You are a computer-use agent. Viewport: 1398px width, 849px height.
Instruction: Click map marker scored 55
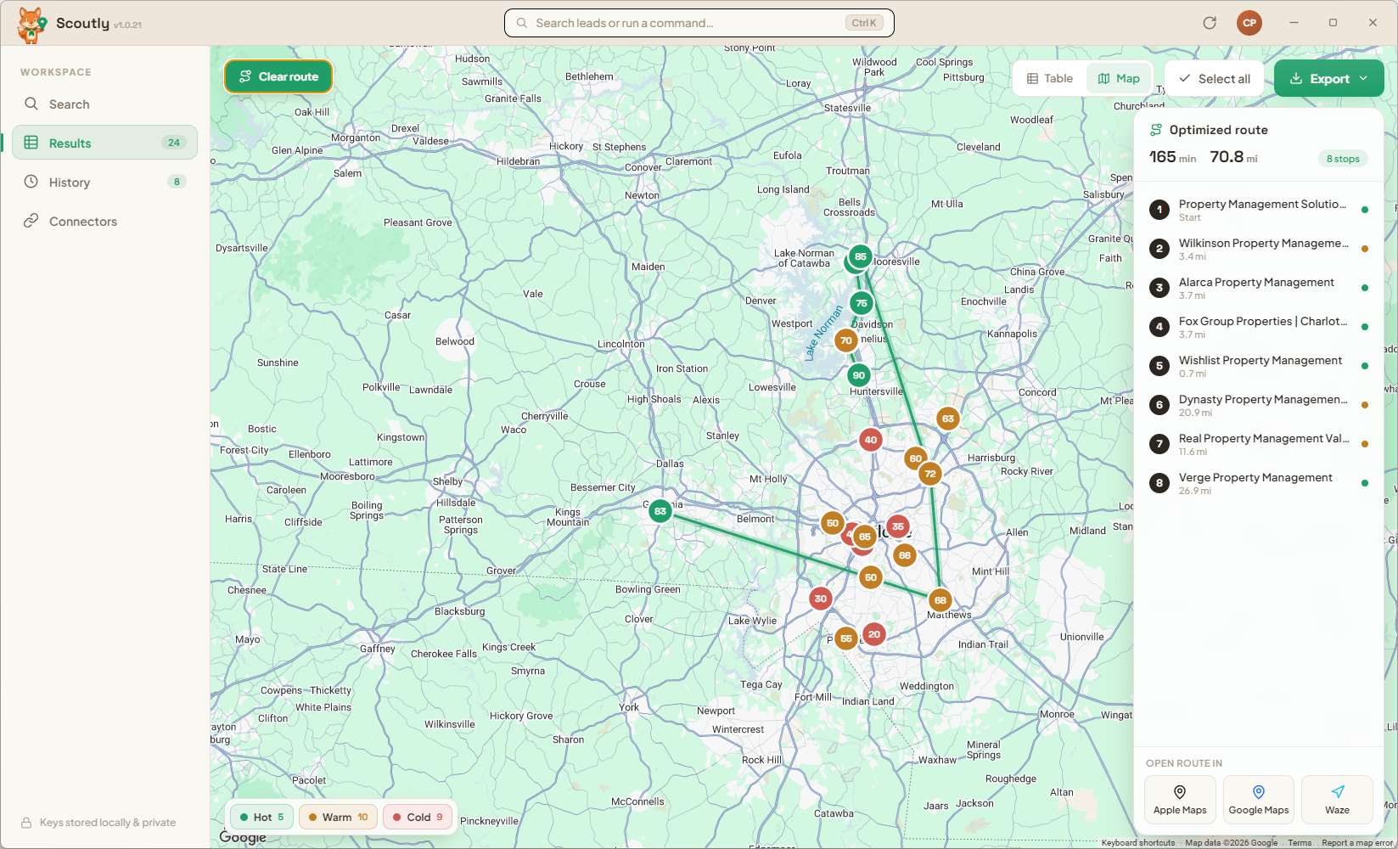845,638
